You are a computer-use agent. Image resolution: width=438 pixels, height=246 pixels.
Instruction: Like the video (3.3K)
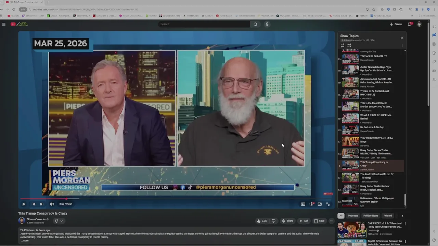262,221
